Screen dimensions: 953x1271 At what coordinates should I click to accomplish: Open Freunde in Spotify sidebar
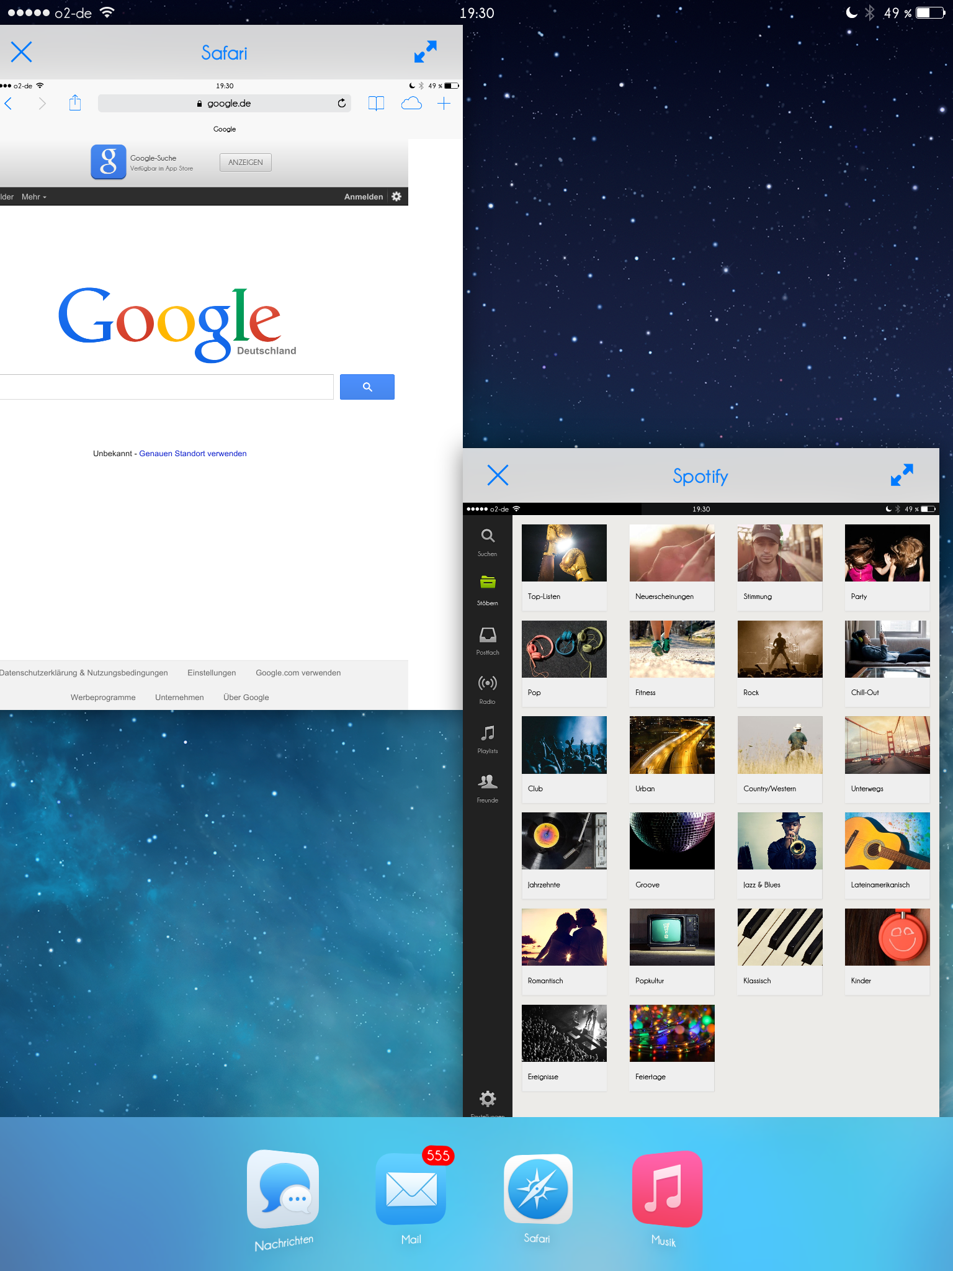488,788
